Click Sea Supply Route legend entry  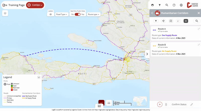(29, 96)
